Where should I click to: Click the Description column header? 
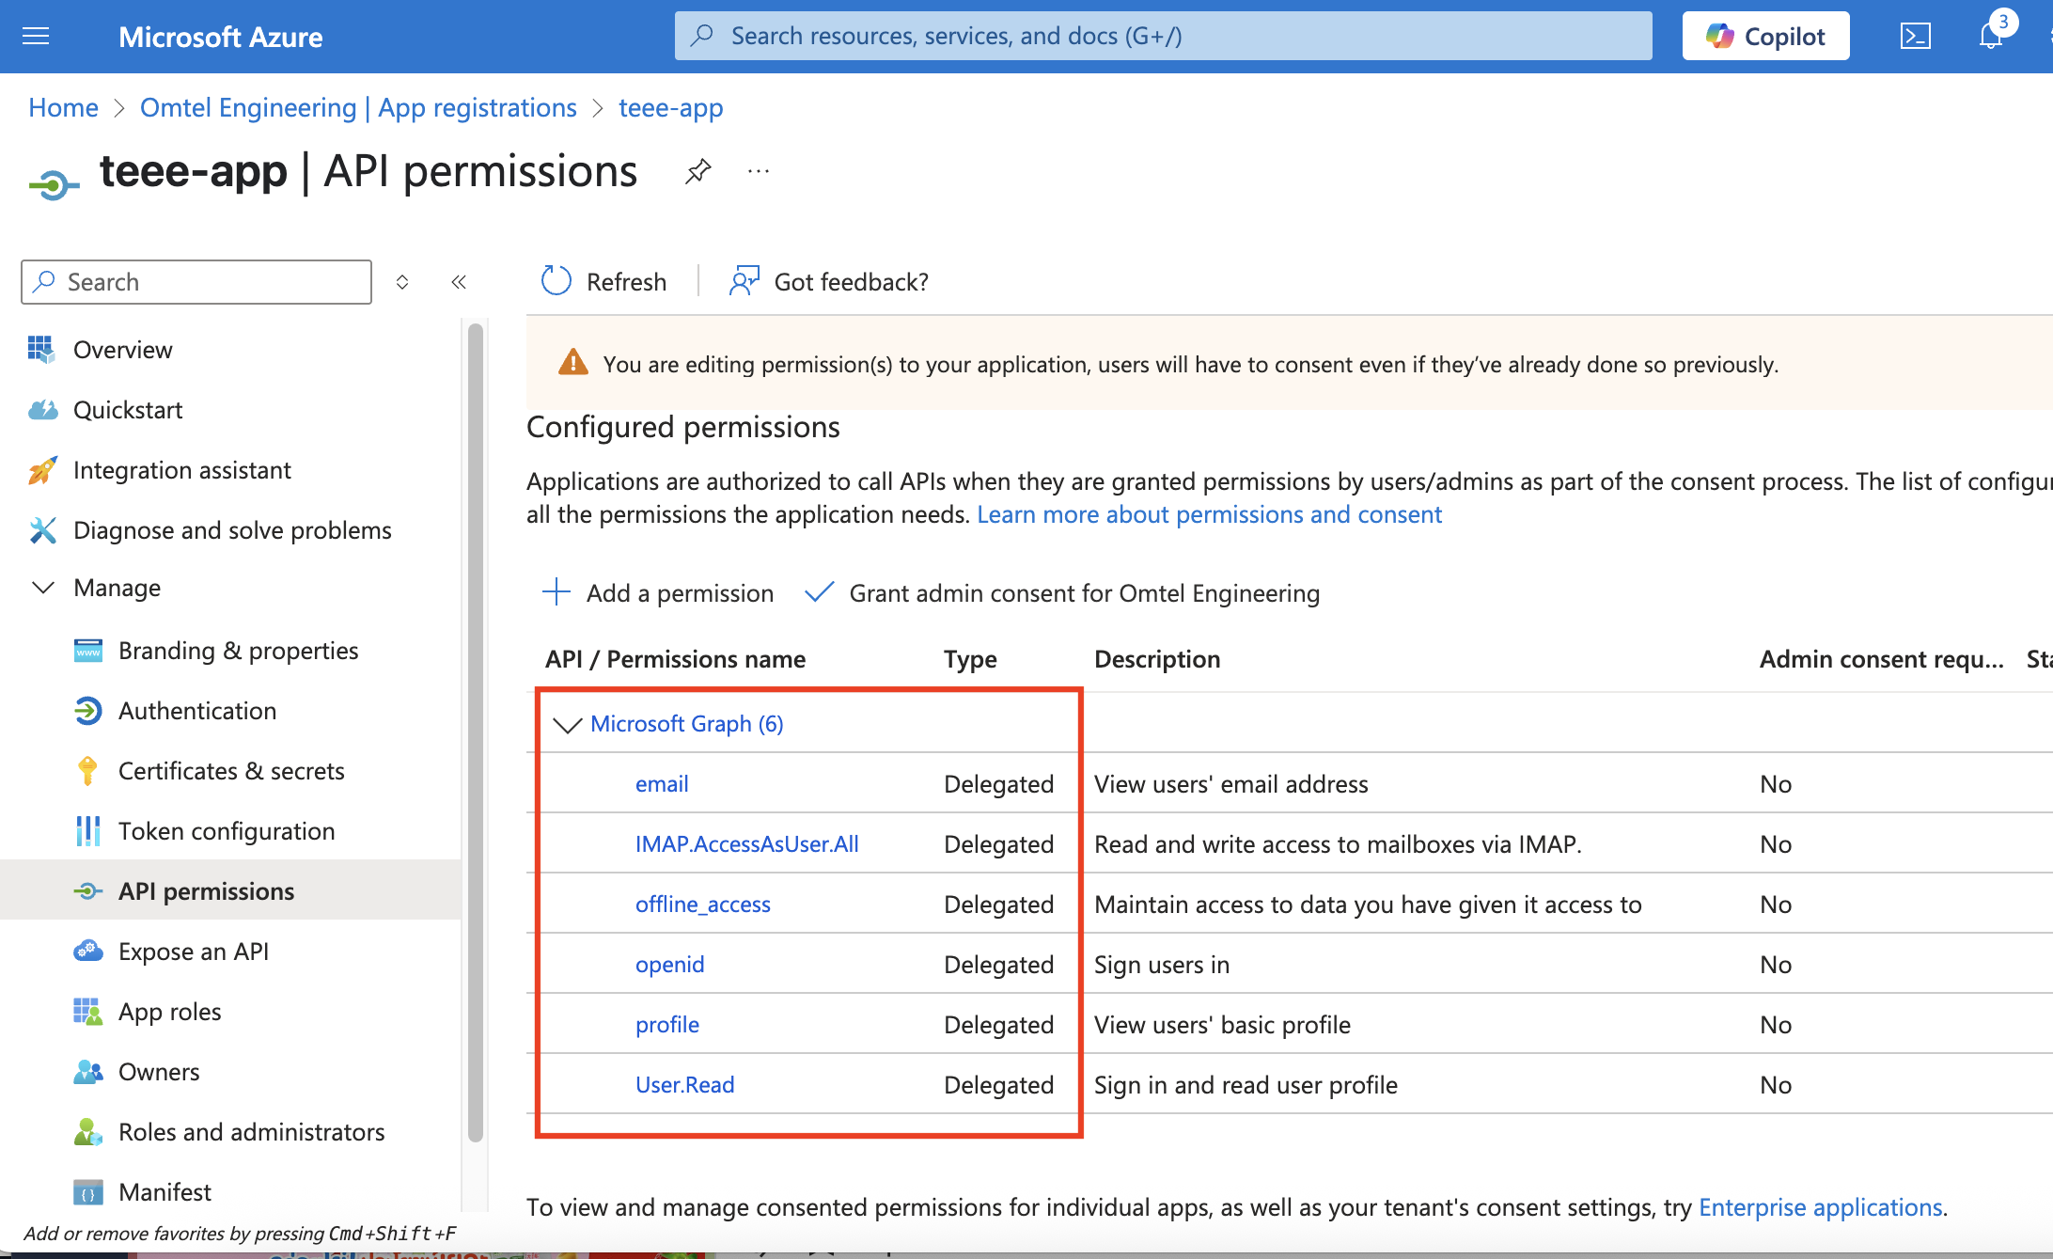pos(1157,659)
